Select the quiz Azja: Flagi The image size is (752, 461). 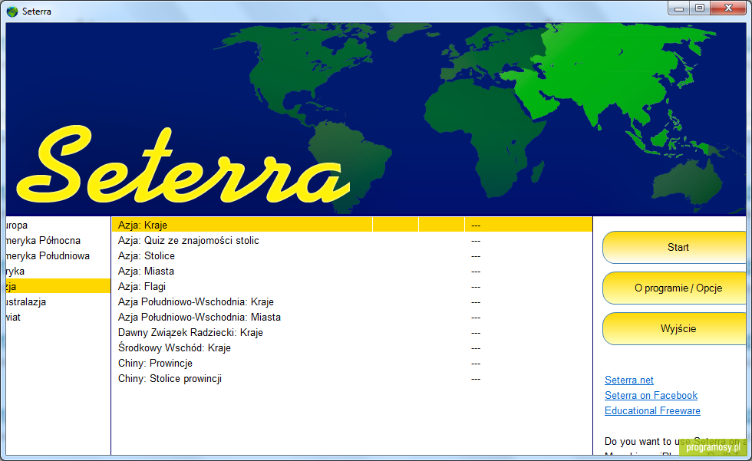(352, 287)
